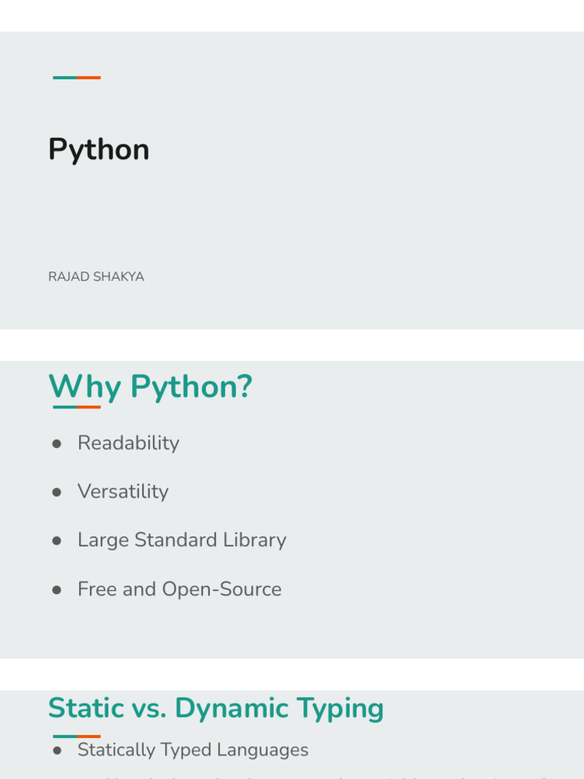Click the accent line below Static vs. Dynamic Typing
Viewport: 584px width, 779px height.
point(77,736)
